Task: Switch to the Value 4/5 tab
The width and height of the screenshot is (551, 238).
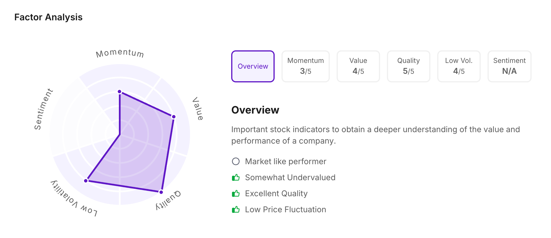Action: click(358, 66)
